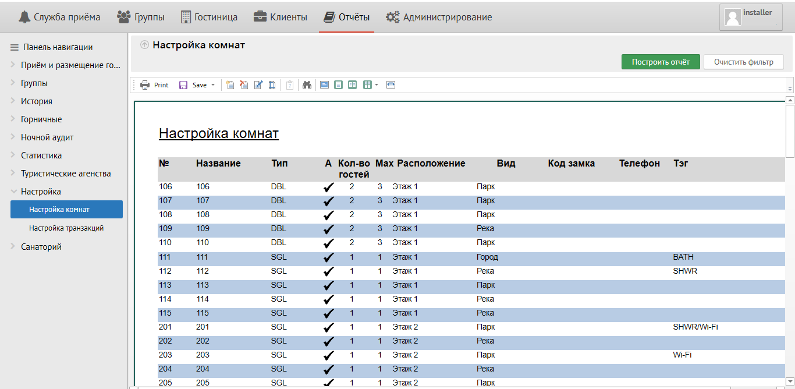Screen dimensions: 795x389
Task: Click the page width fit icon
Action: 391,85
